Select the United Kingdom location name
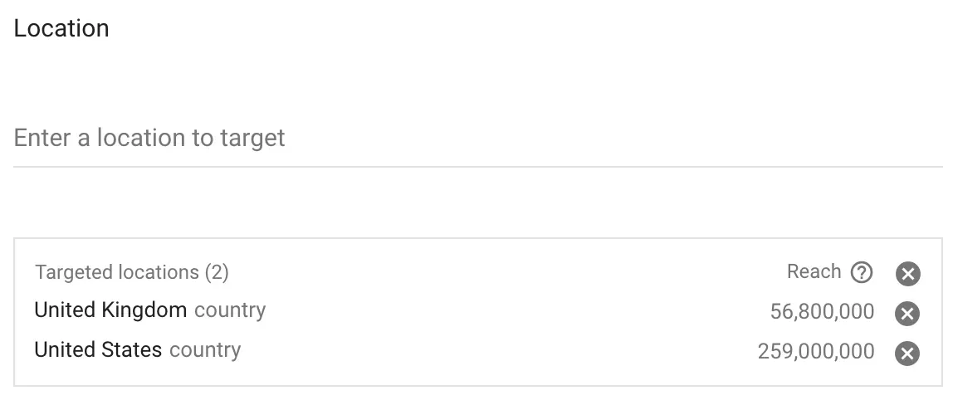Screen dimensions: 953x400 [110, 310]
